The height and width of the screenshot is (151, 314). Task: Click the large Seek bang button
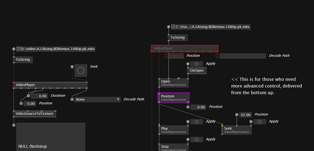tap(81, 70)
